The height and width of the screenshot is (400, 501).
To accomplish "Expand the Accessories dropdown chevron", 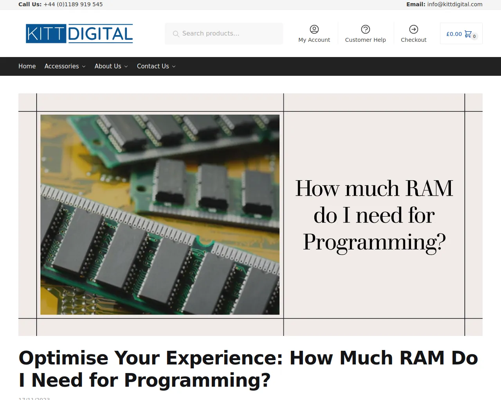I will (84, 67).
